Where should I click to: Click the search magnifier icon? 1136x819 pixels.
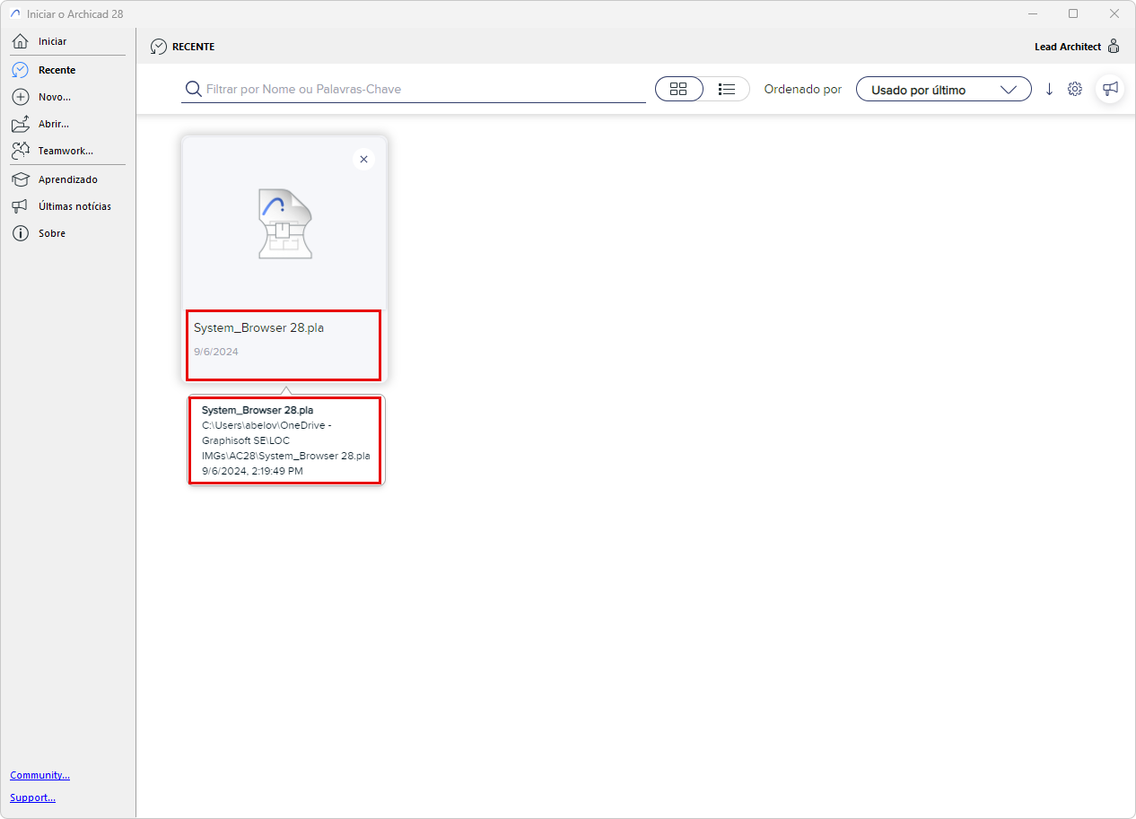pyautogui.click(x=192, y=89)
